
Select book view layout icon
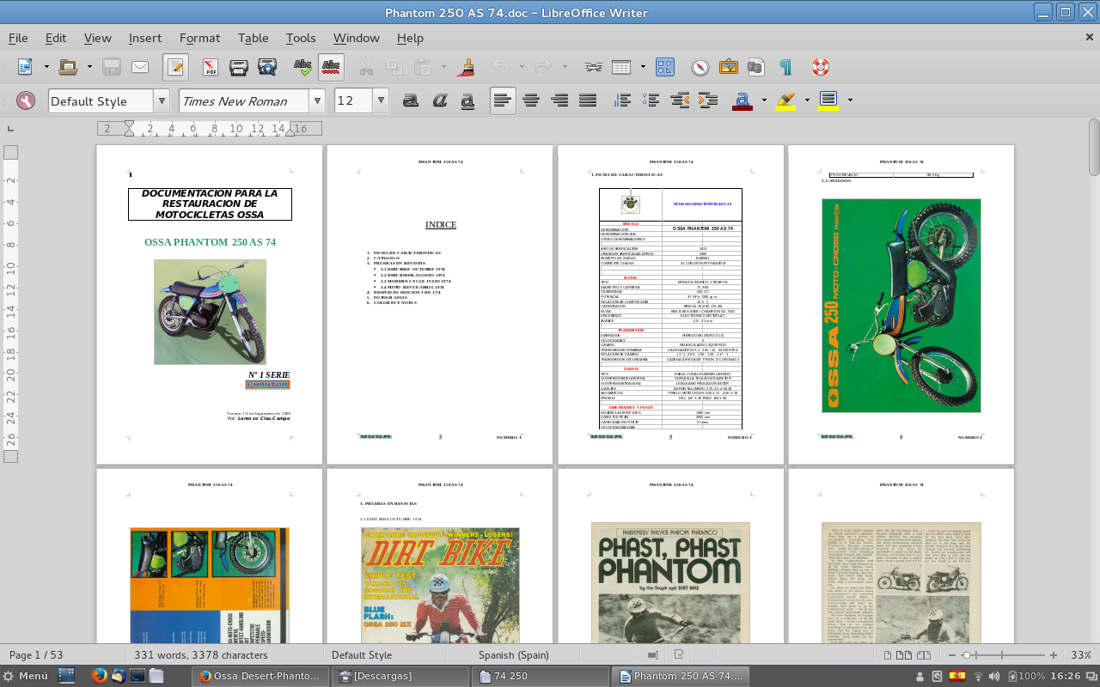pyautogui.click(x=924, y=655)
